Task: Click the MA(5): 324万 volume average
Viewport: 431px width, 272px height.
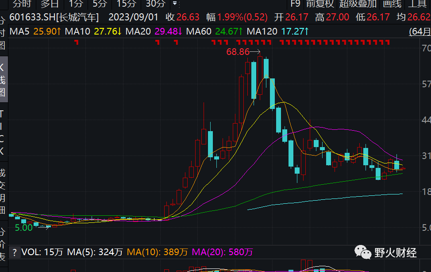Action: tap(95, 252)
